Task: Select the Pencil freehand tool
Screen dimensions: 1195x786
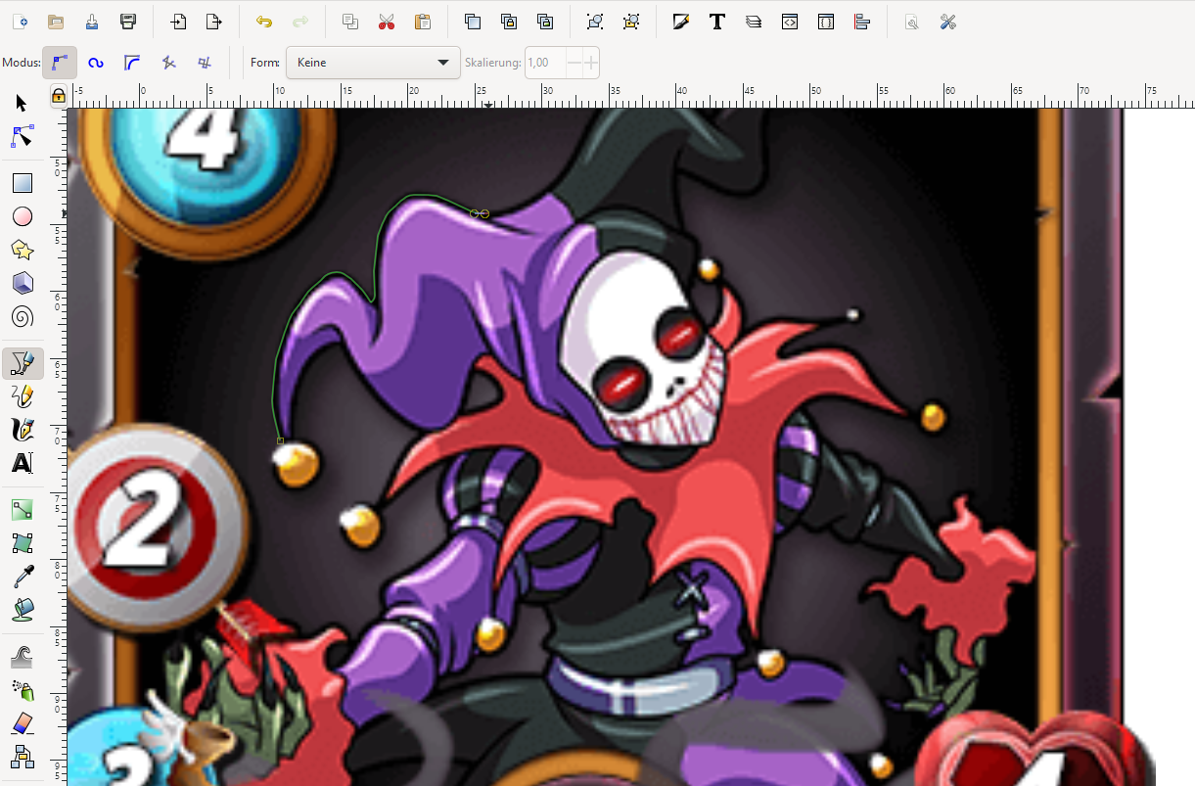Action: (23, 396)
